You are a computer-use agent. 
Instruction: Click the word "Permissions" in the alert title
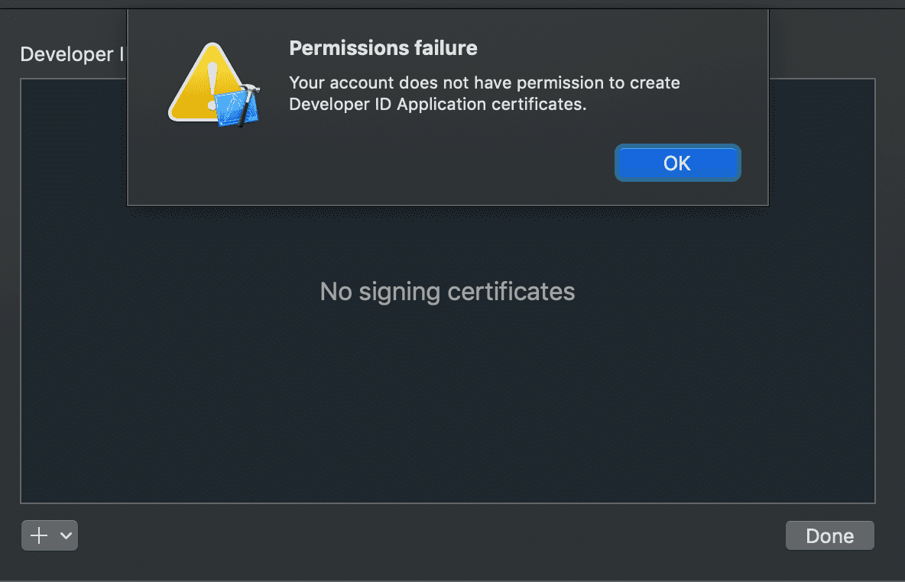(x=339, y=48)
